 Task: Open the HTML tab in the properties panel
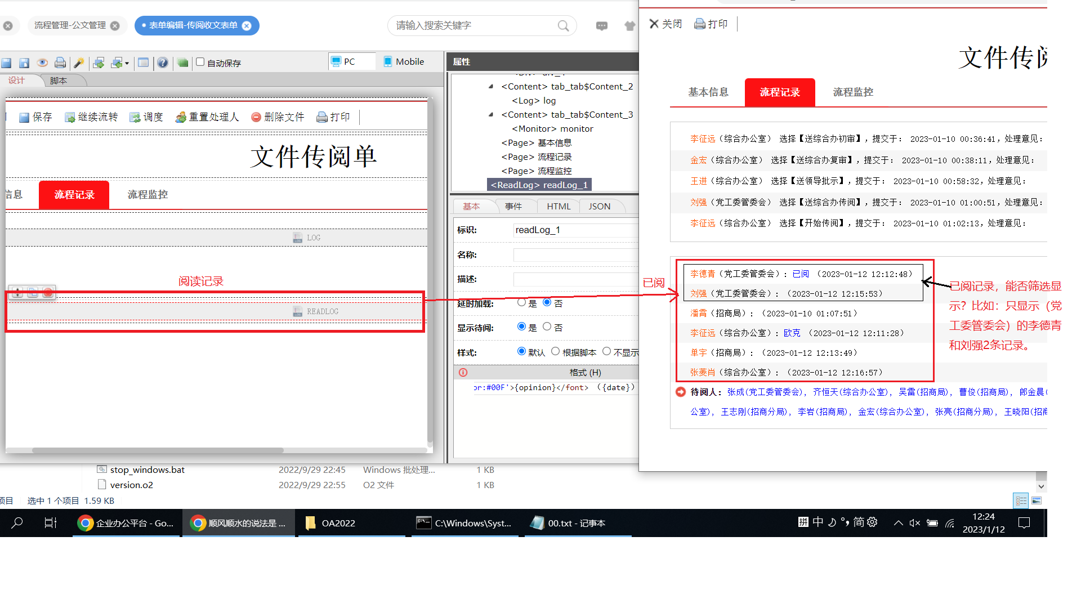(x=558, y=206)
